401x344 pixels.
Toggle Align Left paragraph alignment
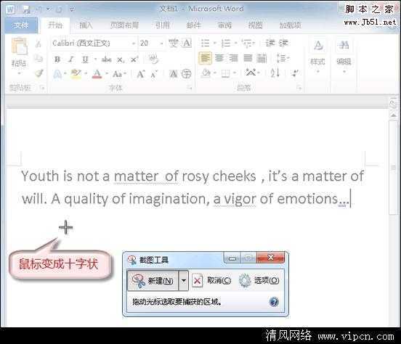205,58
